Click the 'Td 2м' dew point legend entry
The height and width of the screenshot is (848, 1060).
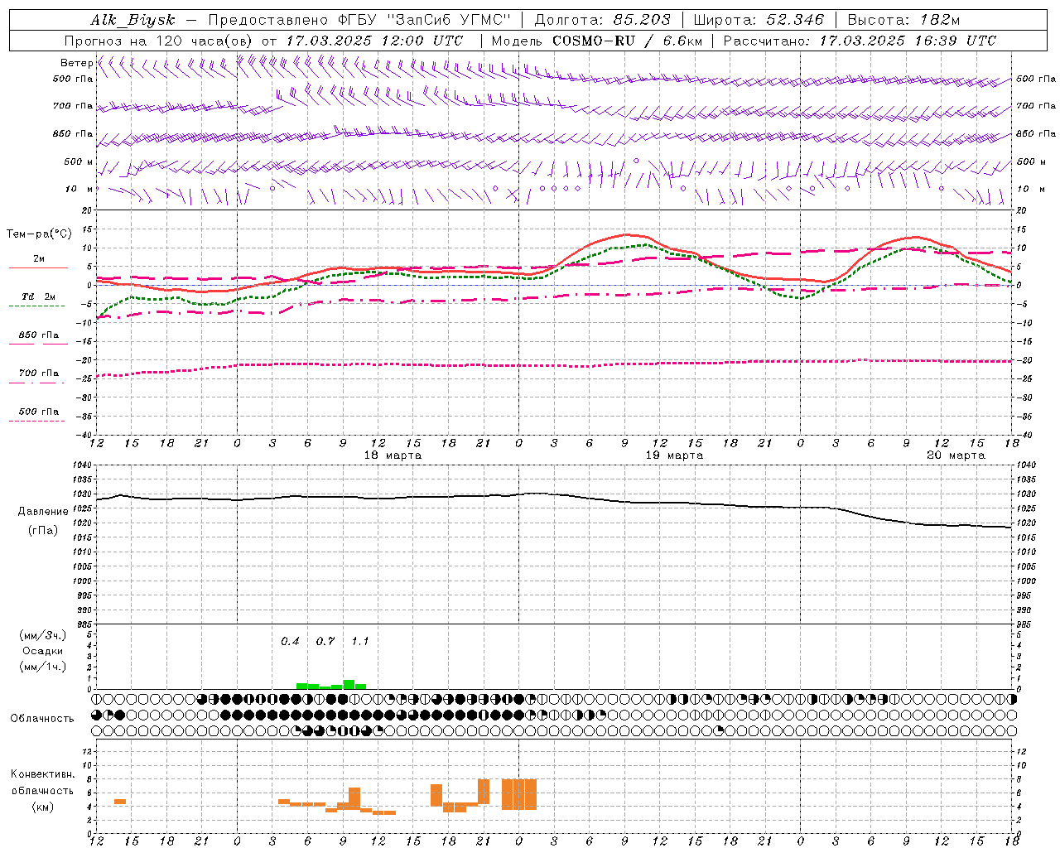coord(38,296)
